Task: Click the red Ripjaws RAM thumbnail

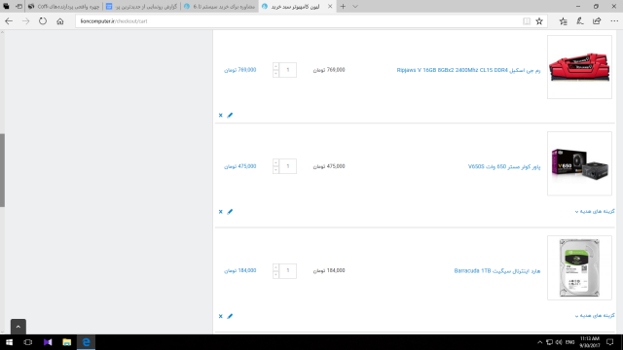Action: tap(579, 67)
